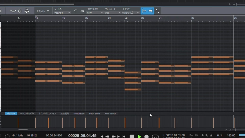Click bar 24 on the ruler
This screenshot has height=138, width=245.
pyautogui.click(x=160, y=18)
